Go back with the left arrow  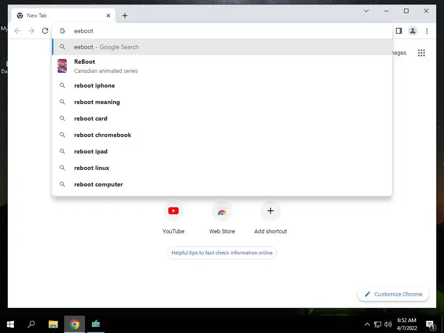(x=17, y=31)
